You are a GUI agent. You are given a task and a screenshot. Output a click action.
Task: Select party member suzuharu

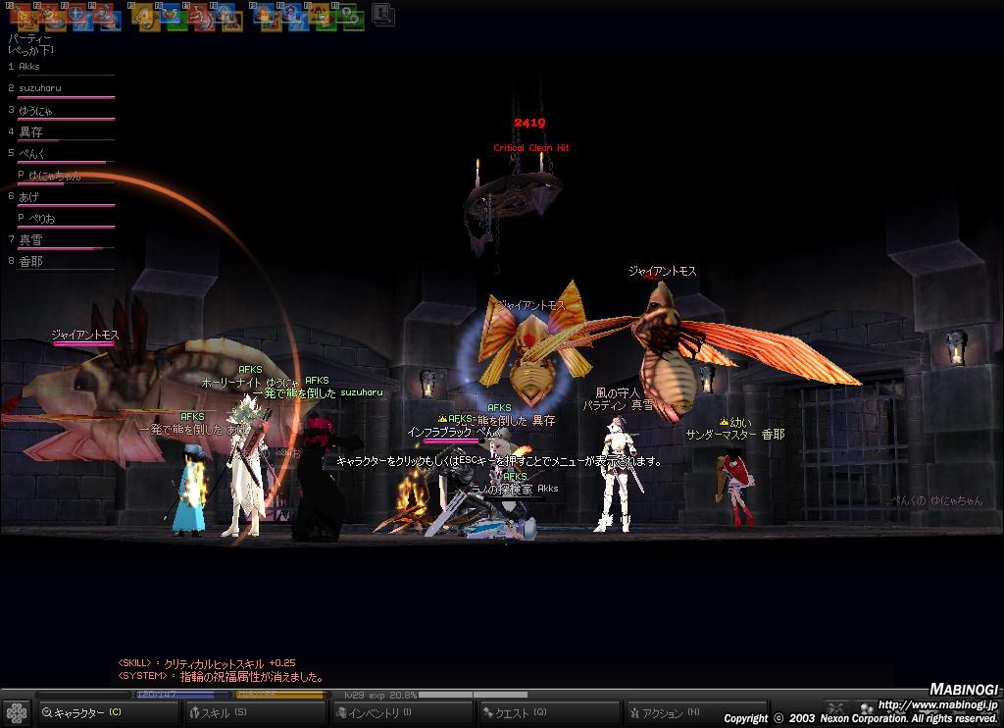click(x=62, y=89)
